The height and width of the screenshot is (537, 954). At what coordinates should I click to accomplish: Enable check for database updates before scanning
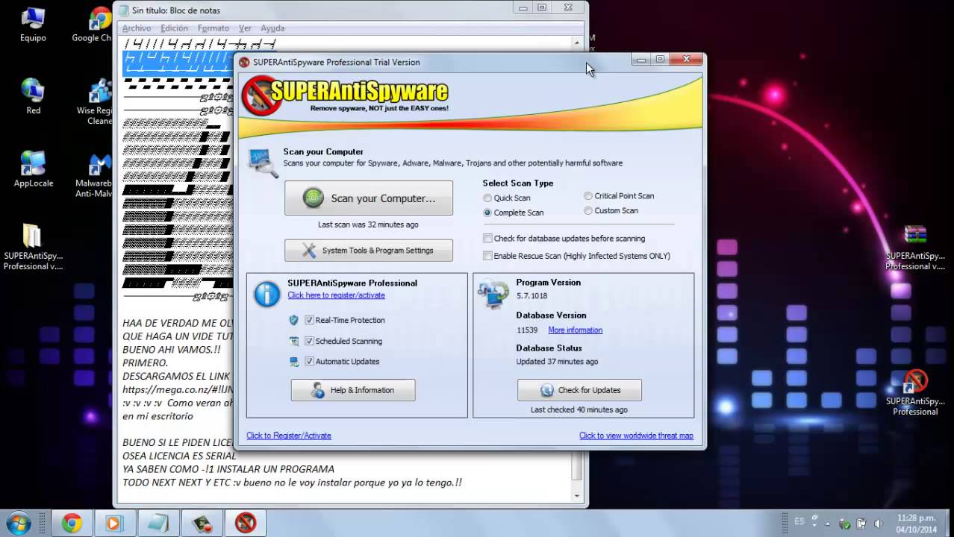[x=487, y=239]
